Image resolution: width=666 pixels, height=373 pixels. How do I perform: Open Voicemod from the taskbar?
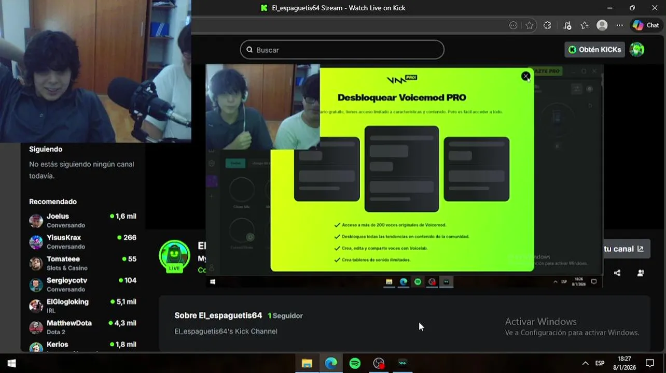[403, 363]
